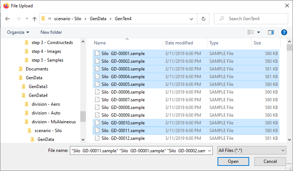Screen dimensions: 293x171
Task: Click file icon of Silo GD-00006.sample
Action: [97, 92]
